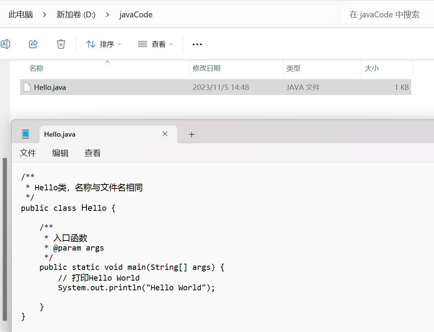This screenshot has height=332, width=434.
Task: Open the 文件 menu in Notepad
Action: coord(28,153)
